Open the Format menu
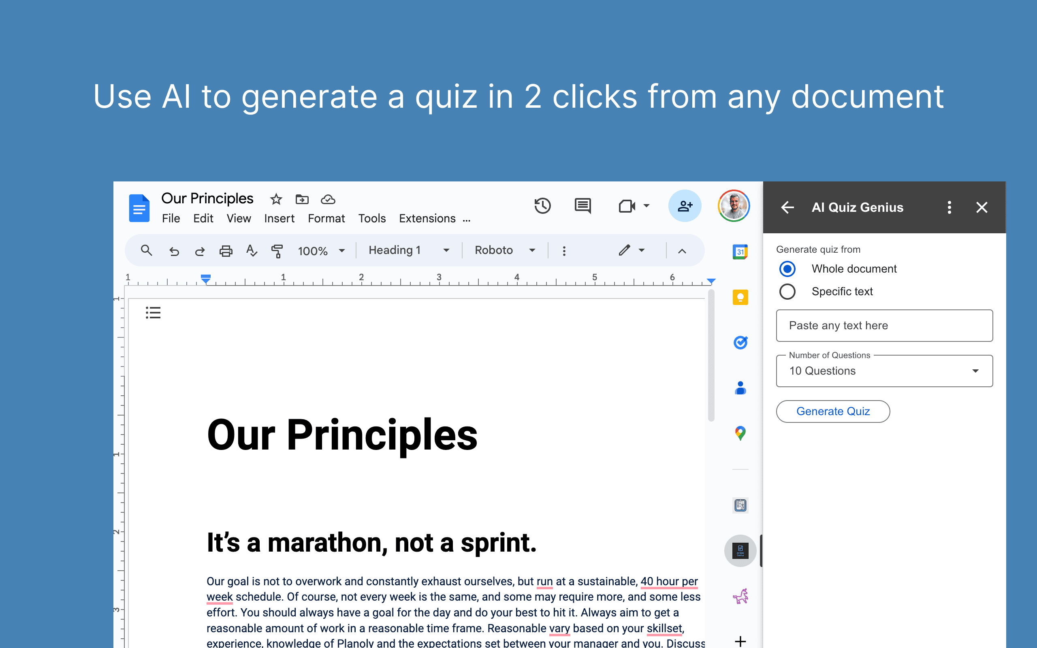This screenshot has height=648, width=1037. click(326, 219)
